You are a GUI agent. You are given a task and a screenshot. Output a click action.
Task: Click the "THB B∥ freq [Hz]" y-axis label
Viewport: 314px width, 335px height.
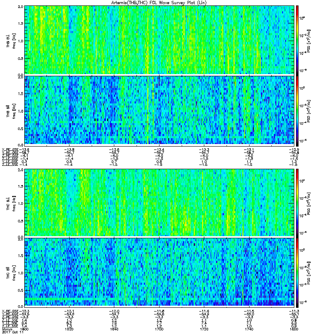11,111
